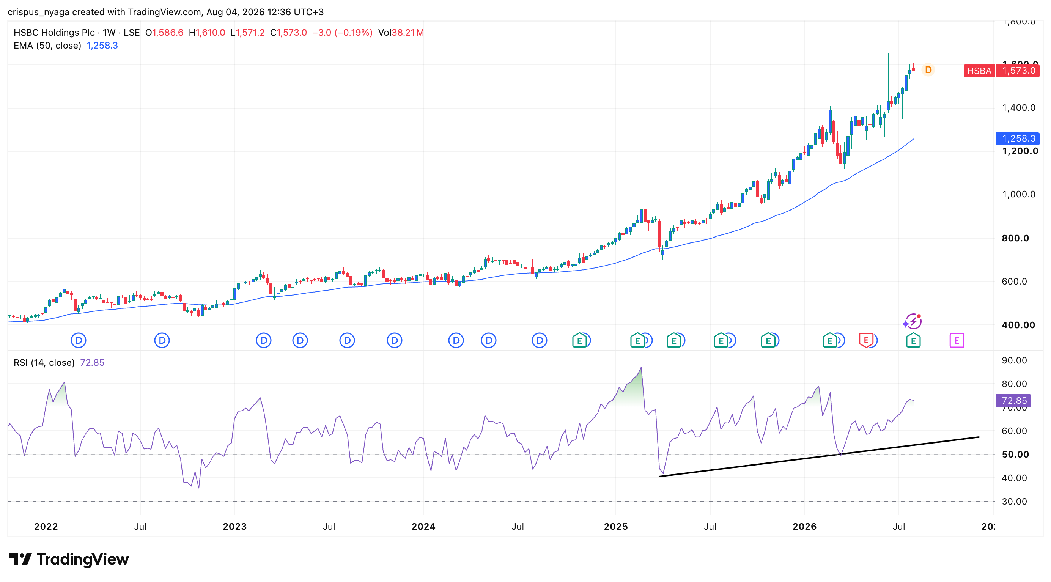Click the close value C1,573.0
1051x582 pixels.
pos(288,33)
